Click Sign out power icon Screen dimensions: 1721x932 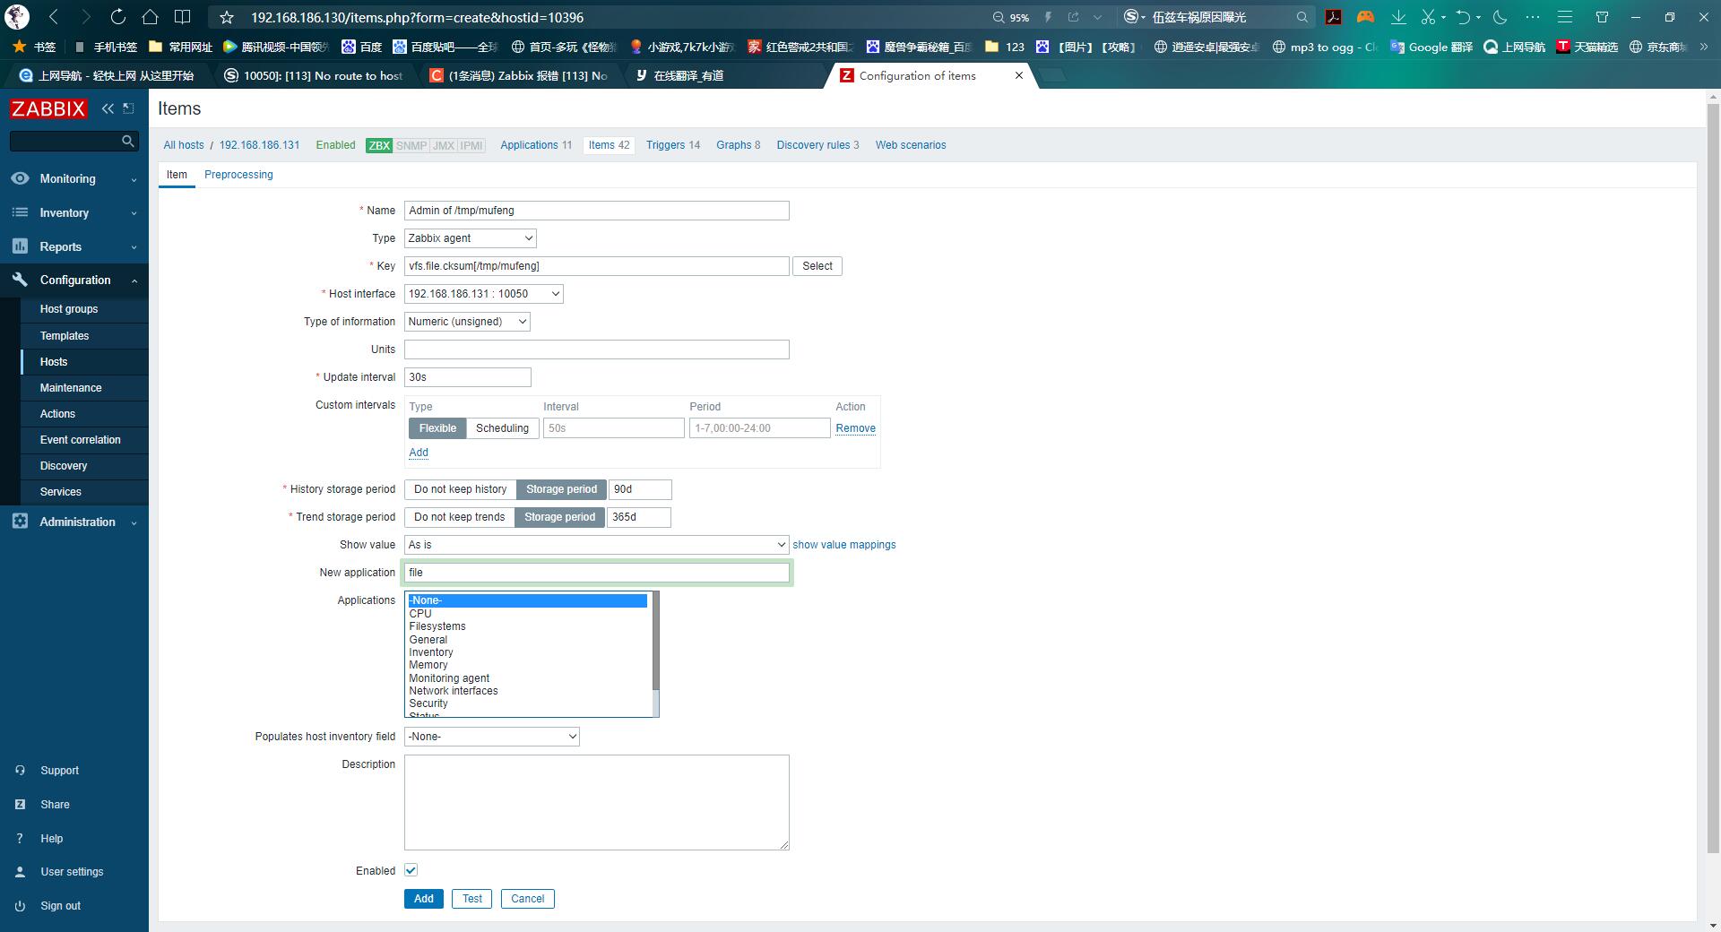tap(20, 906)
